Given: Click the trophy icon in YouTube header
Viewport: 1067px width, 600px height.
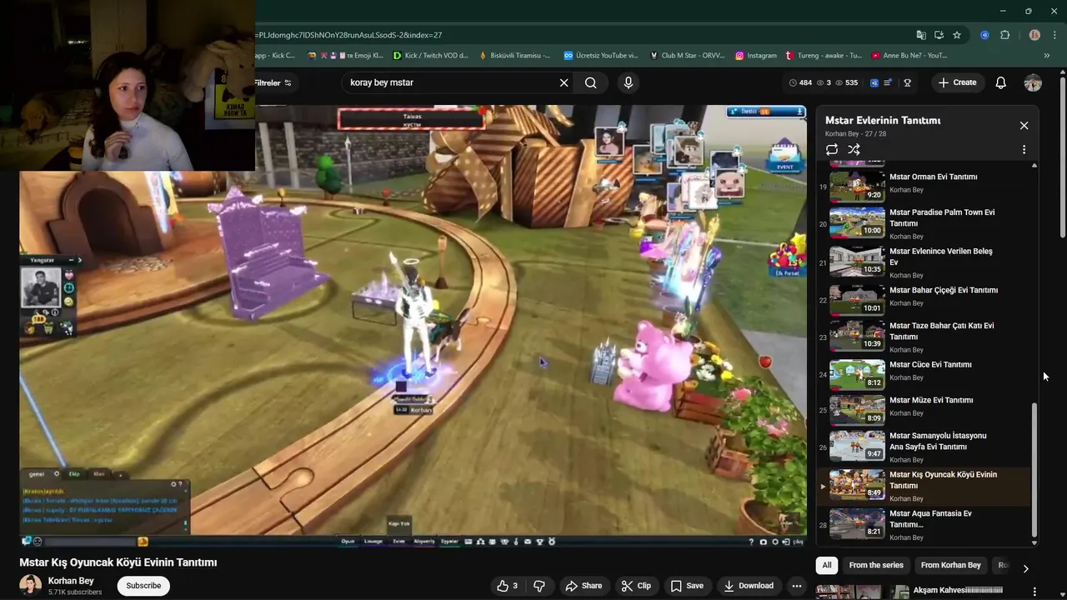Looking at the screenshot, I should (x=907, y=82).
